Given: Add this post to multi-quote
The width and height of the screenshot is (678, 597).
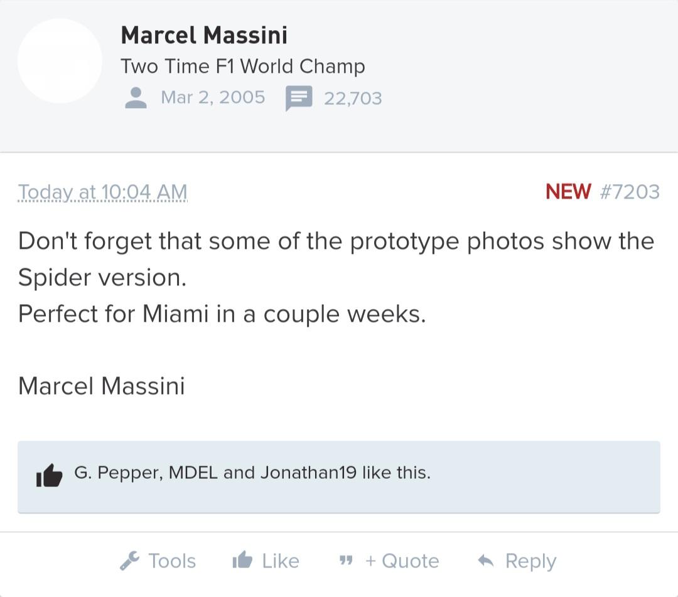Looking at the screenshot, I should tap(389, 561).
